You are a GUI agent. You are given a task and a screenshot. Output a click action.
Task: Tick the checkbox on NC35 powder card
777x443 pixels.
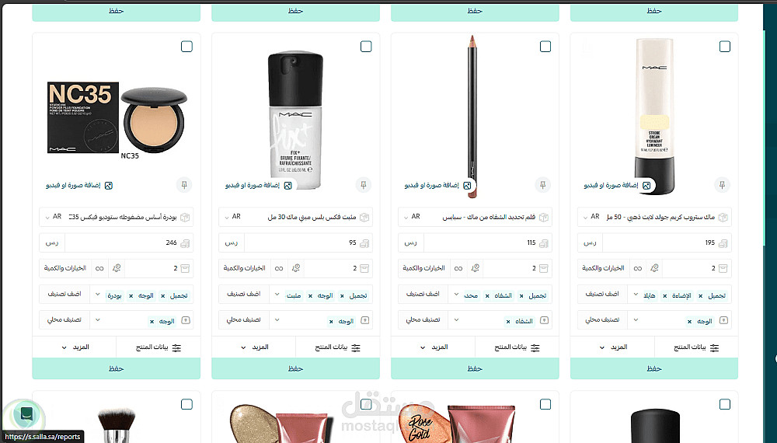point(186,47)
